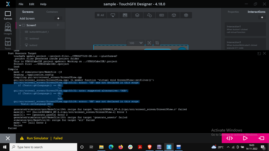
Task: Open the Custom Containers widget category
Action: pyautogui.click(x=186, y=15)
